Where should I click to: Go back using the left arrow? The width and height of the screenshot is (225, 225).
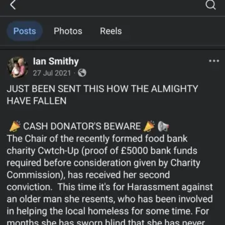[13, 5]
